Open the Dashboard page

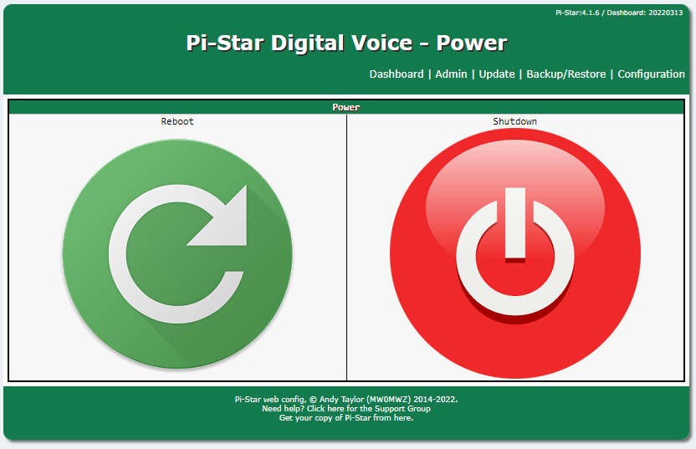(x=397, y=74)
